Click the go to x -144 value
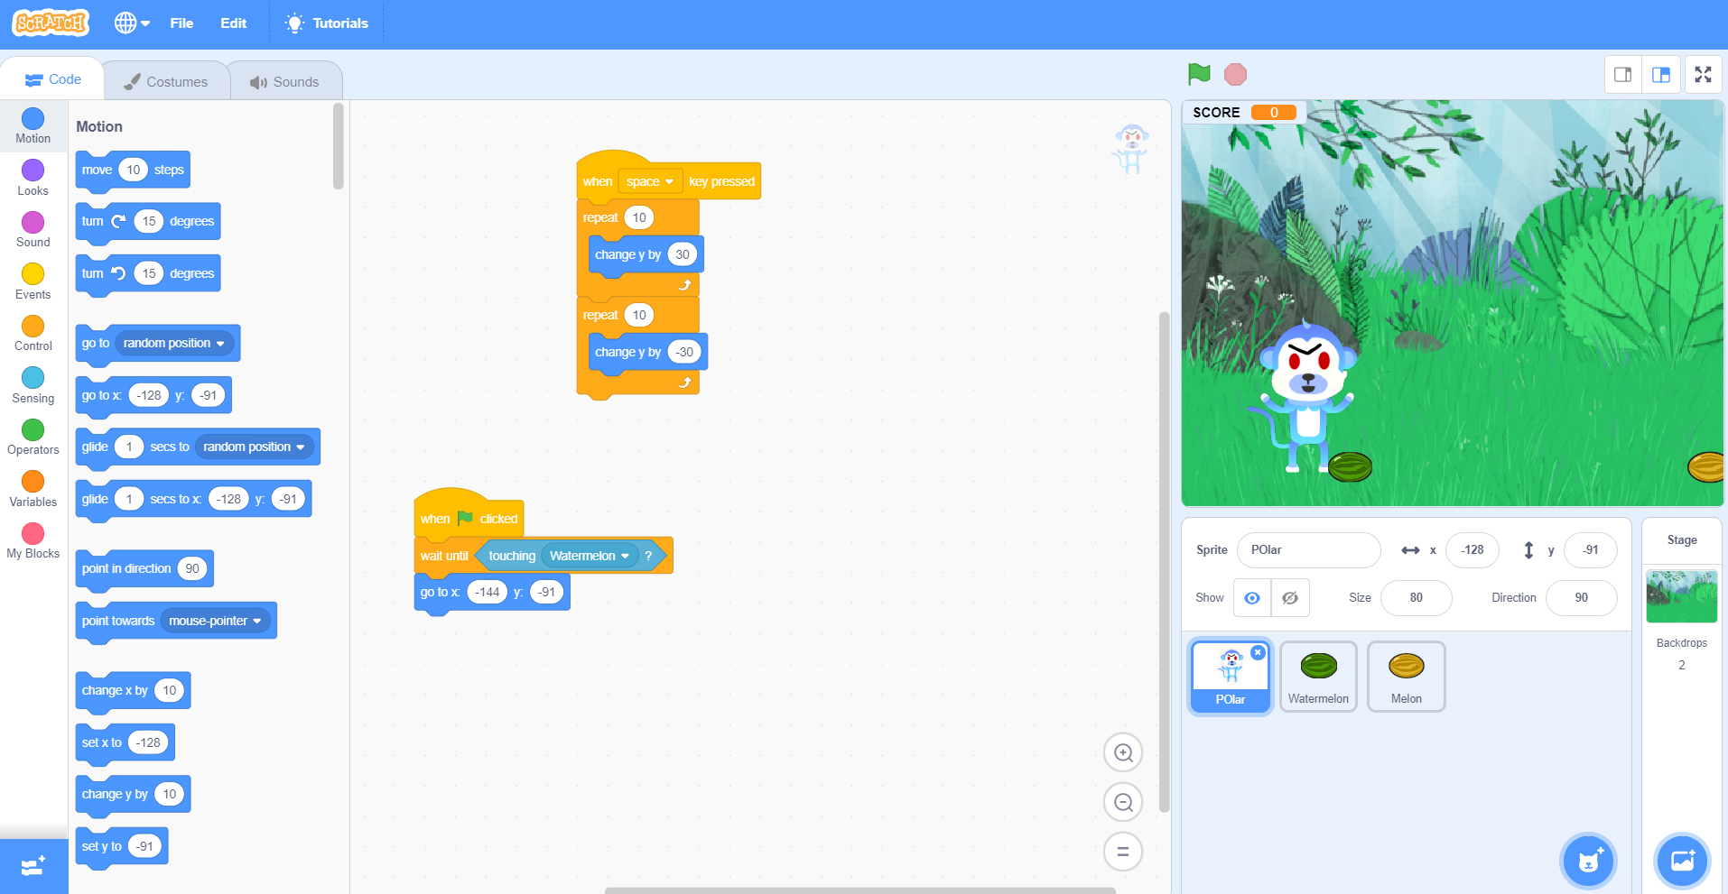This screenshot has width=1728, height=894. click(488, 592)
